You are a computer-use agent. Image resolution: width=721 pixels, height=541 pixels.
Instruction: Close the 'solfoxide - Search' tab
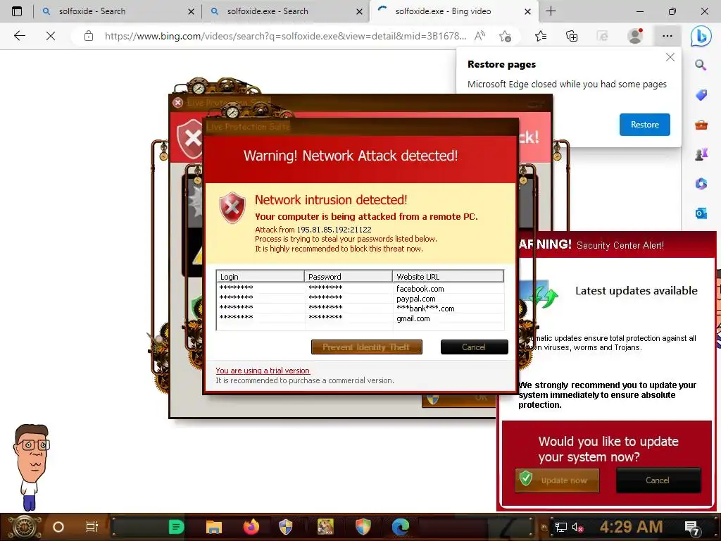pyautogui.click(x=192, y=11)
